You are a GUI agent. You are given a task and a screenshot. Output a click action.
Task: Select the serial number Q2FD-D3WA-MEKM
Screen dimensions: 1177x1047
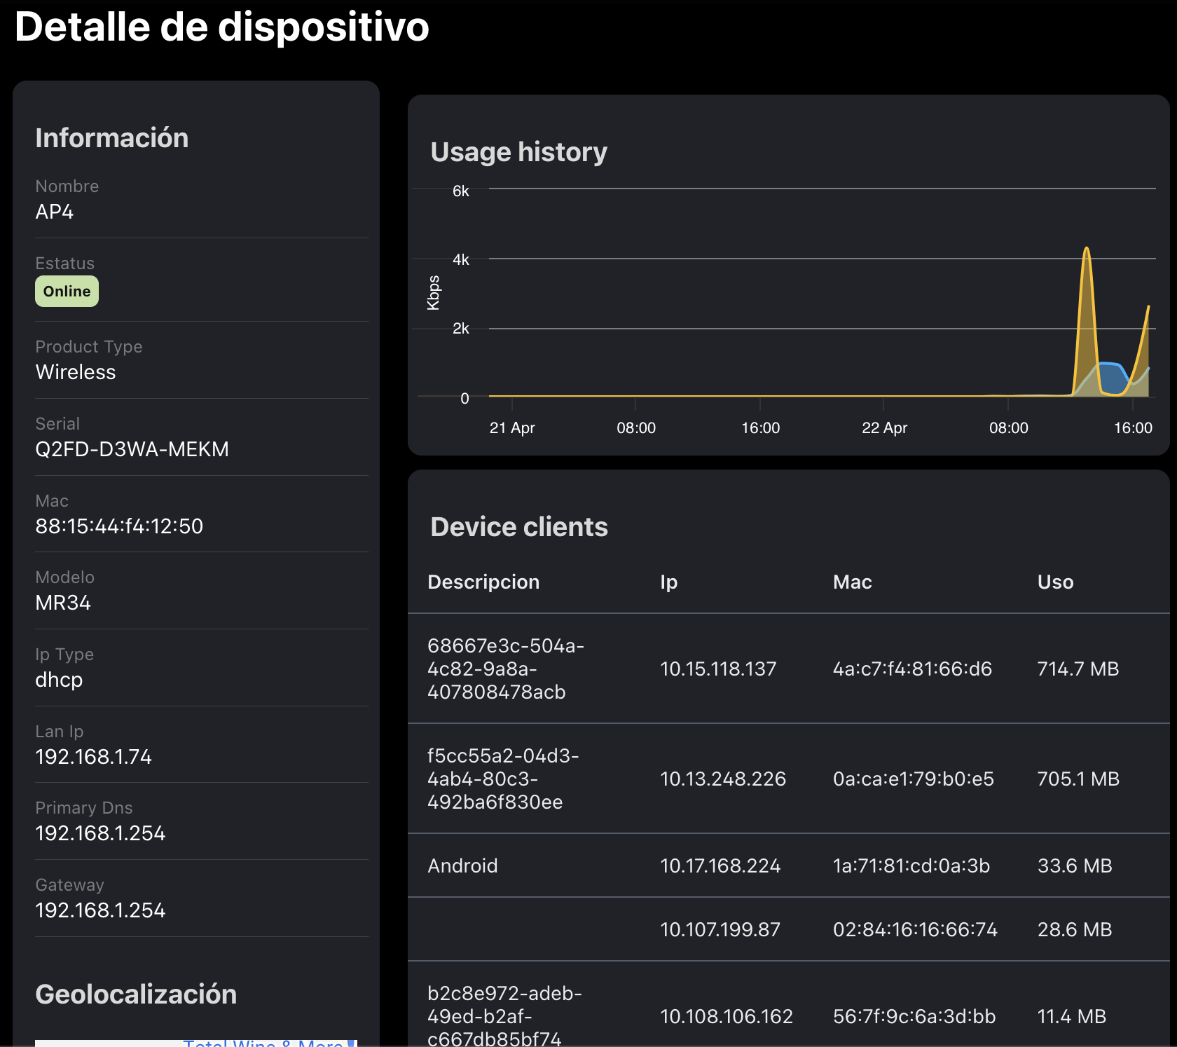coord(132,449)
